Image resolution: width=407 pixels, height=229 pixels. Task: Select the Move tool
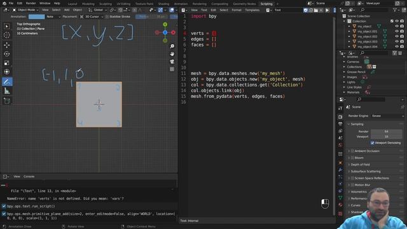click(x=7, y=45)
